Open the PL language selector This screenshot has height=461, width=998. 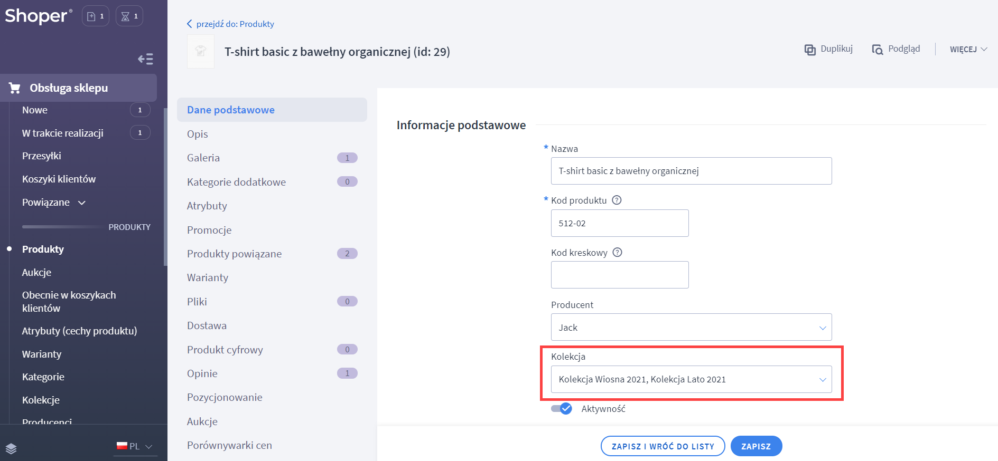click(135, 446)
